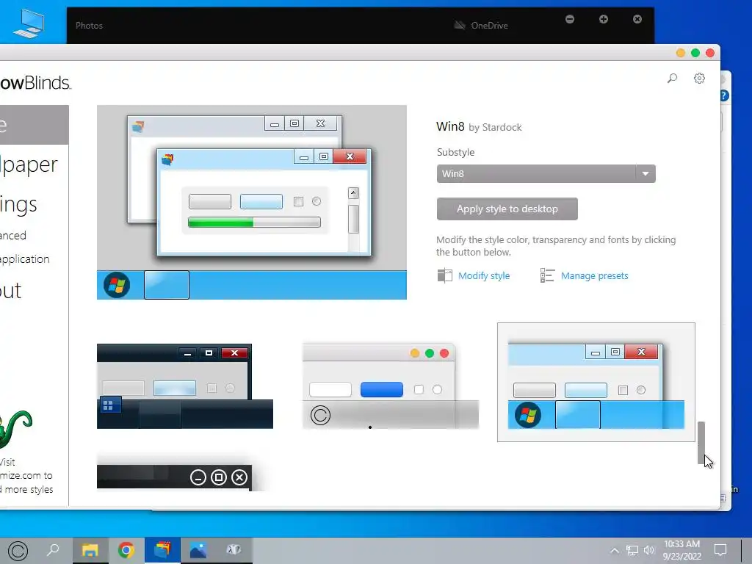
Task: Open the Advanced sidebar item
Action: point(13,236)
